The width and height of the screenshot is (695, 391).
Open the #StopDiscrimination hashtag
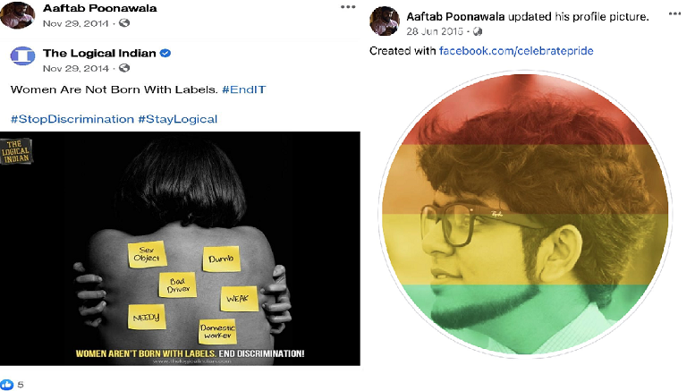point(72,119)
